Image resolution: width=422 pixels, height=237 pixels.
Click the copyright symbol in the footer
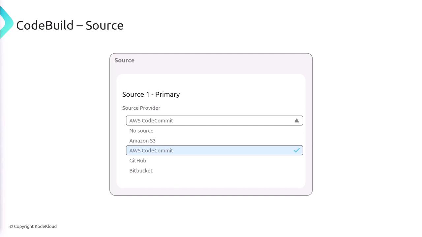coord(11,226)
